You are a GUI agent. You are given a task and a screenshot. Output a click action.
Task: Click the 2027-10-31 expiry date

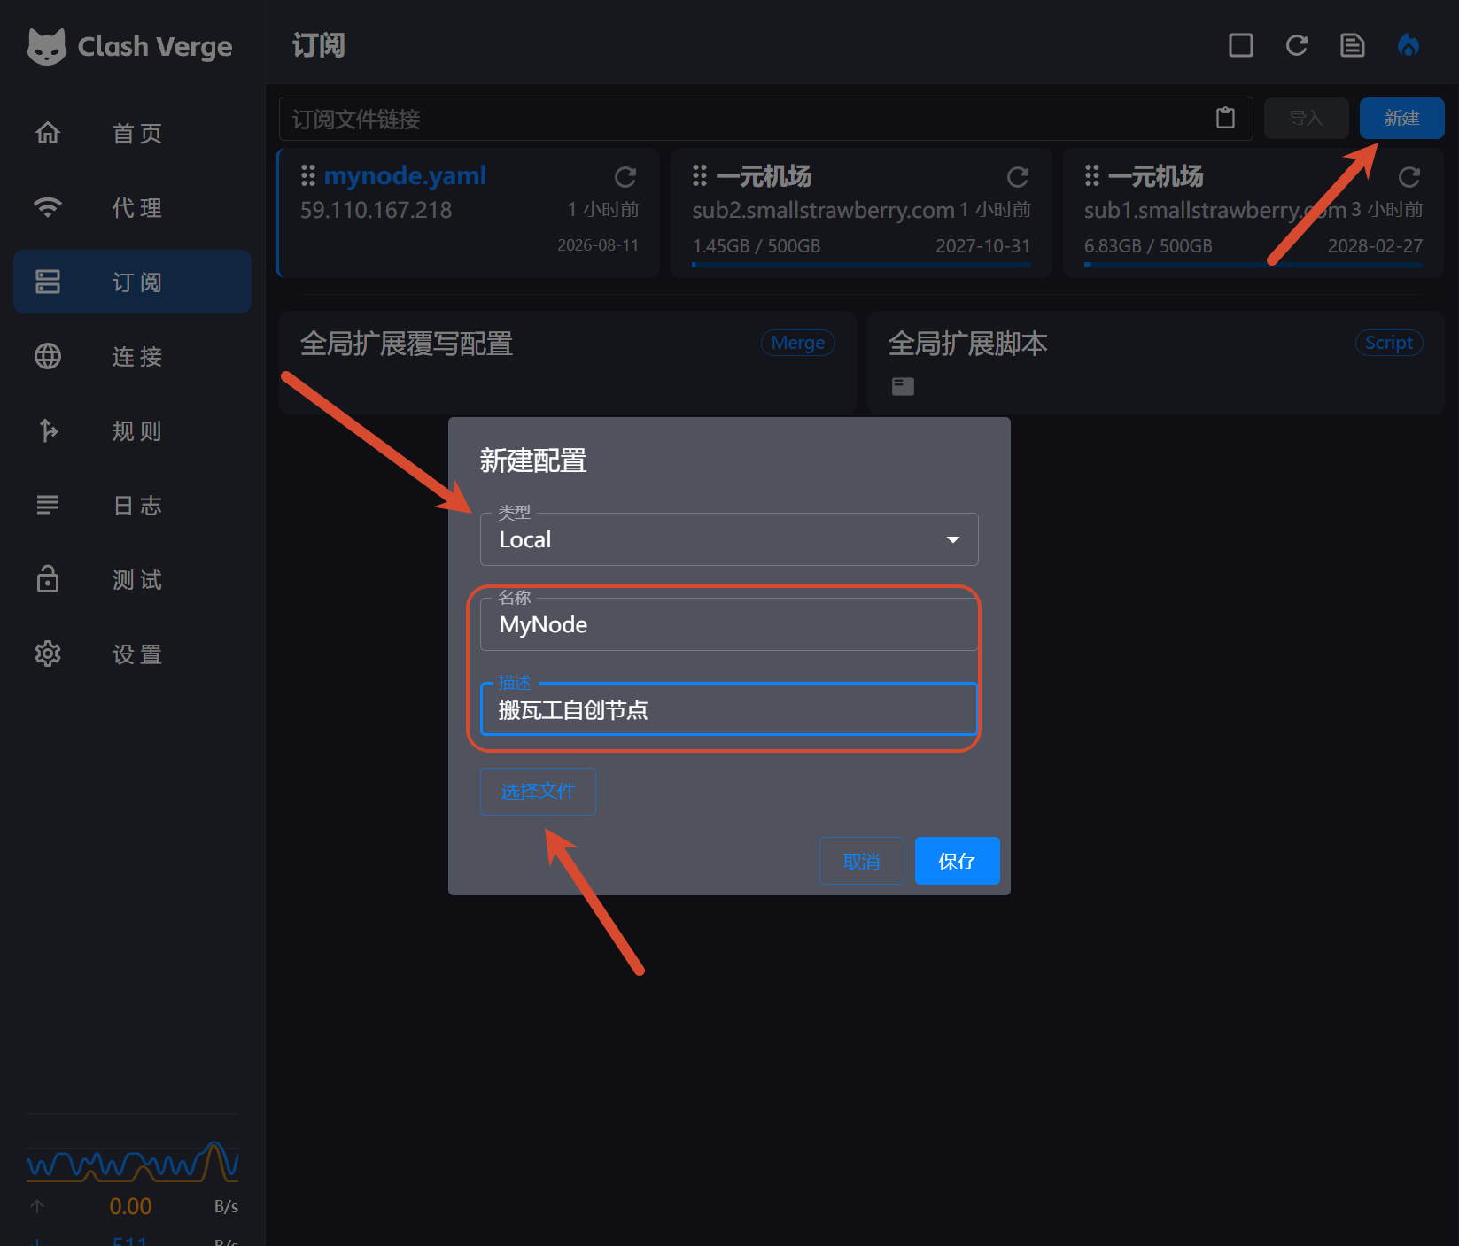click(x=983, y=246)
